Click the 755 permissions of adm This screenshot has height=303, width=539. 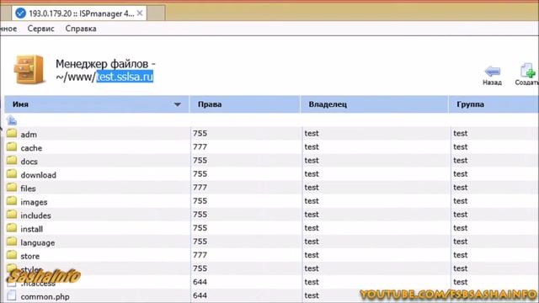click(x=200, y=133)
